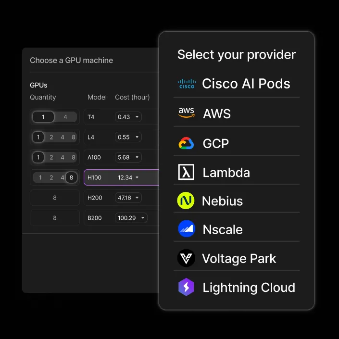The height and width of the screenshot is (339, 339).
Task: Click the H200 quantity 8 box
Action: 55,198
